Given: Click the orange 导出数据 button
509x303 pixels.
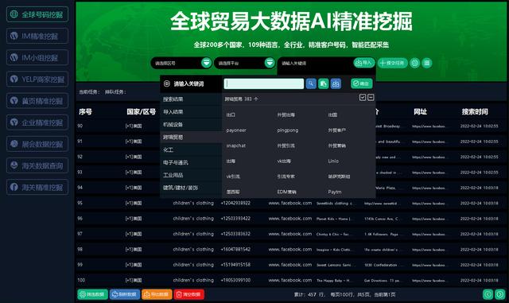Looking at the screenshot, I should [x=157, y=294].
